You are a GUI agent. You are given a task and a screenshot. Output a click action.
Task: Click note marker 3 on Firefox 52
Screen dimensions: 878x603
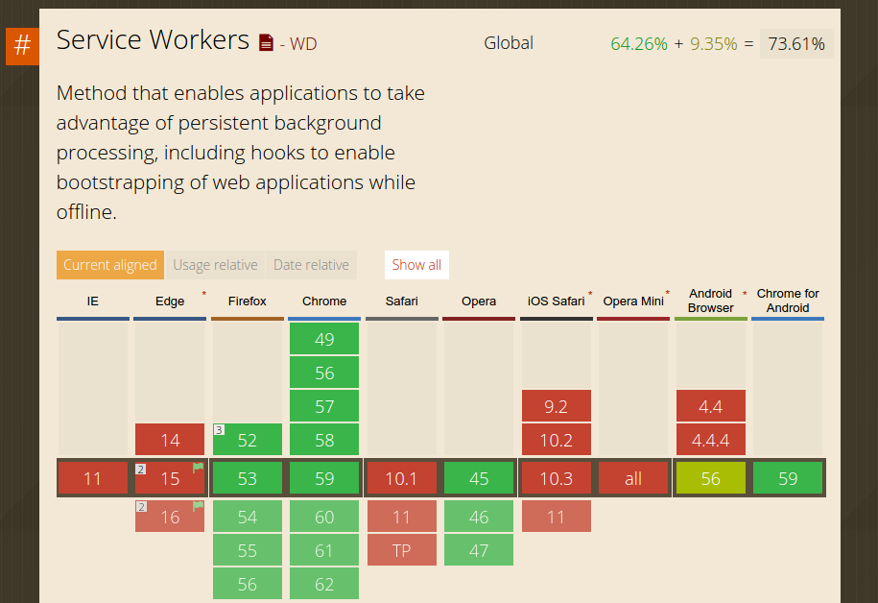pos(219,430)
